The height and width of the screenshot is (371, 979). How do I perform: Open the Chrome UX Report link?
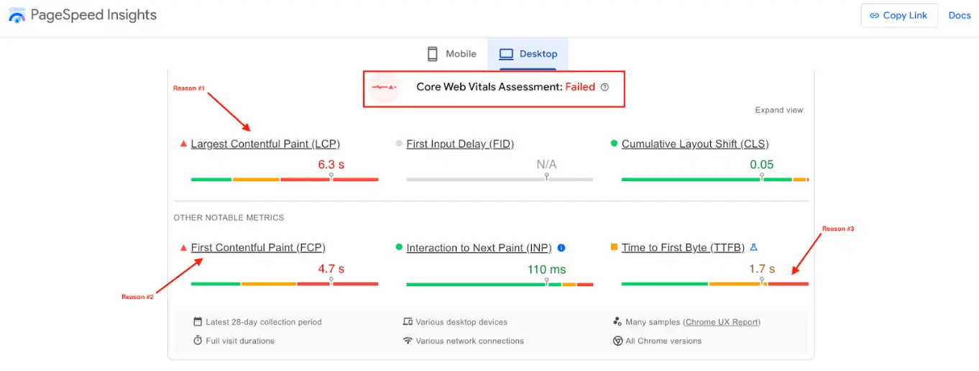tap(722, 322)
